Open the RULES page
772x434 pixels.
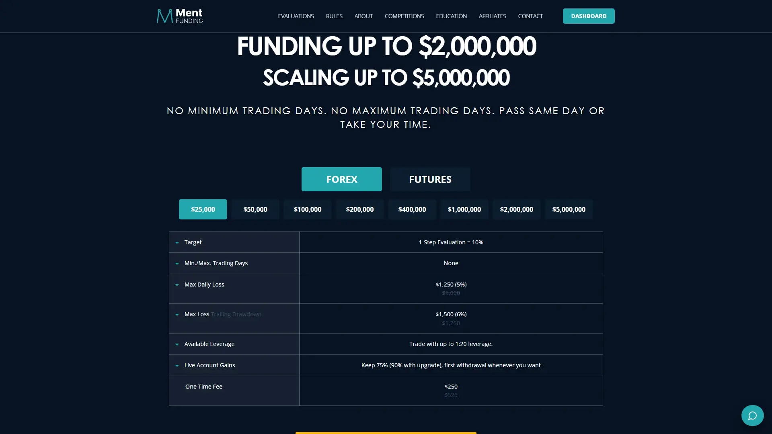(x=334, y=16)
